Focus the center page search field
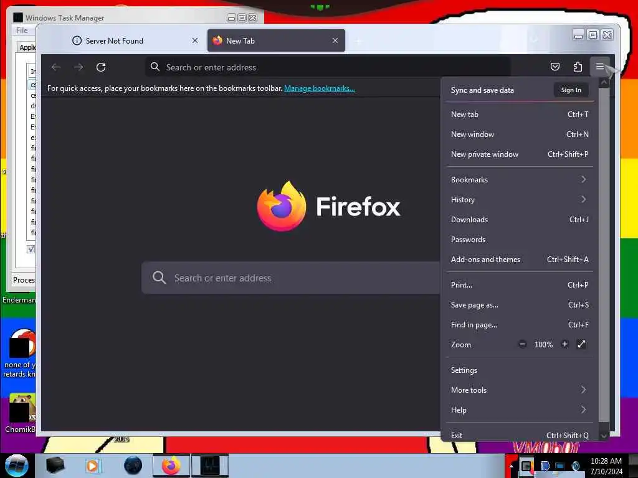The height and width of the screenshot is (478, 638). (290, 278)
